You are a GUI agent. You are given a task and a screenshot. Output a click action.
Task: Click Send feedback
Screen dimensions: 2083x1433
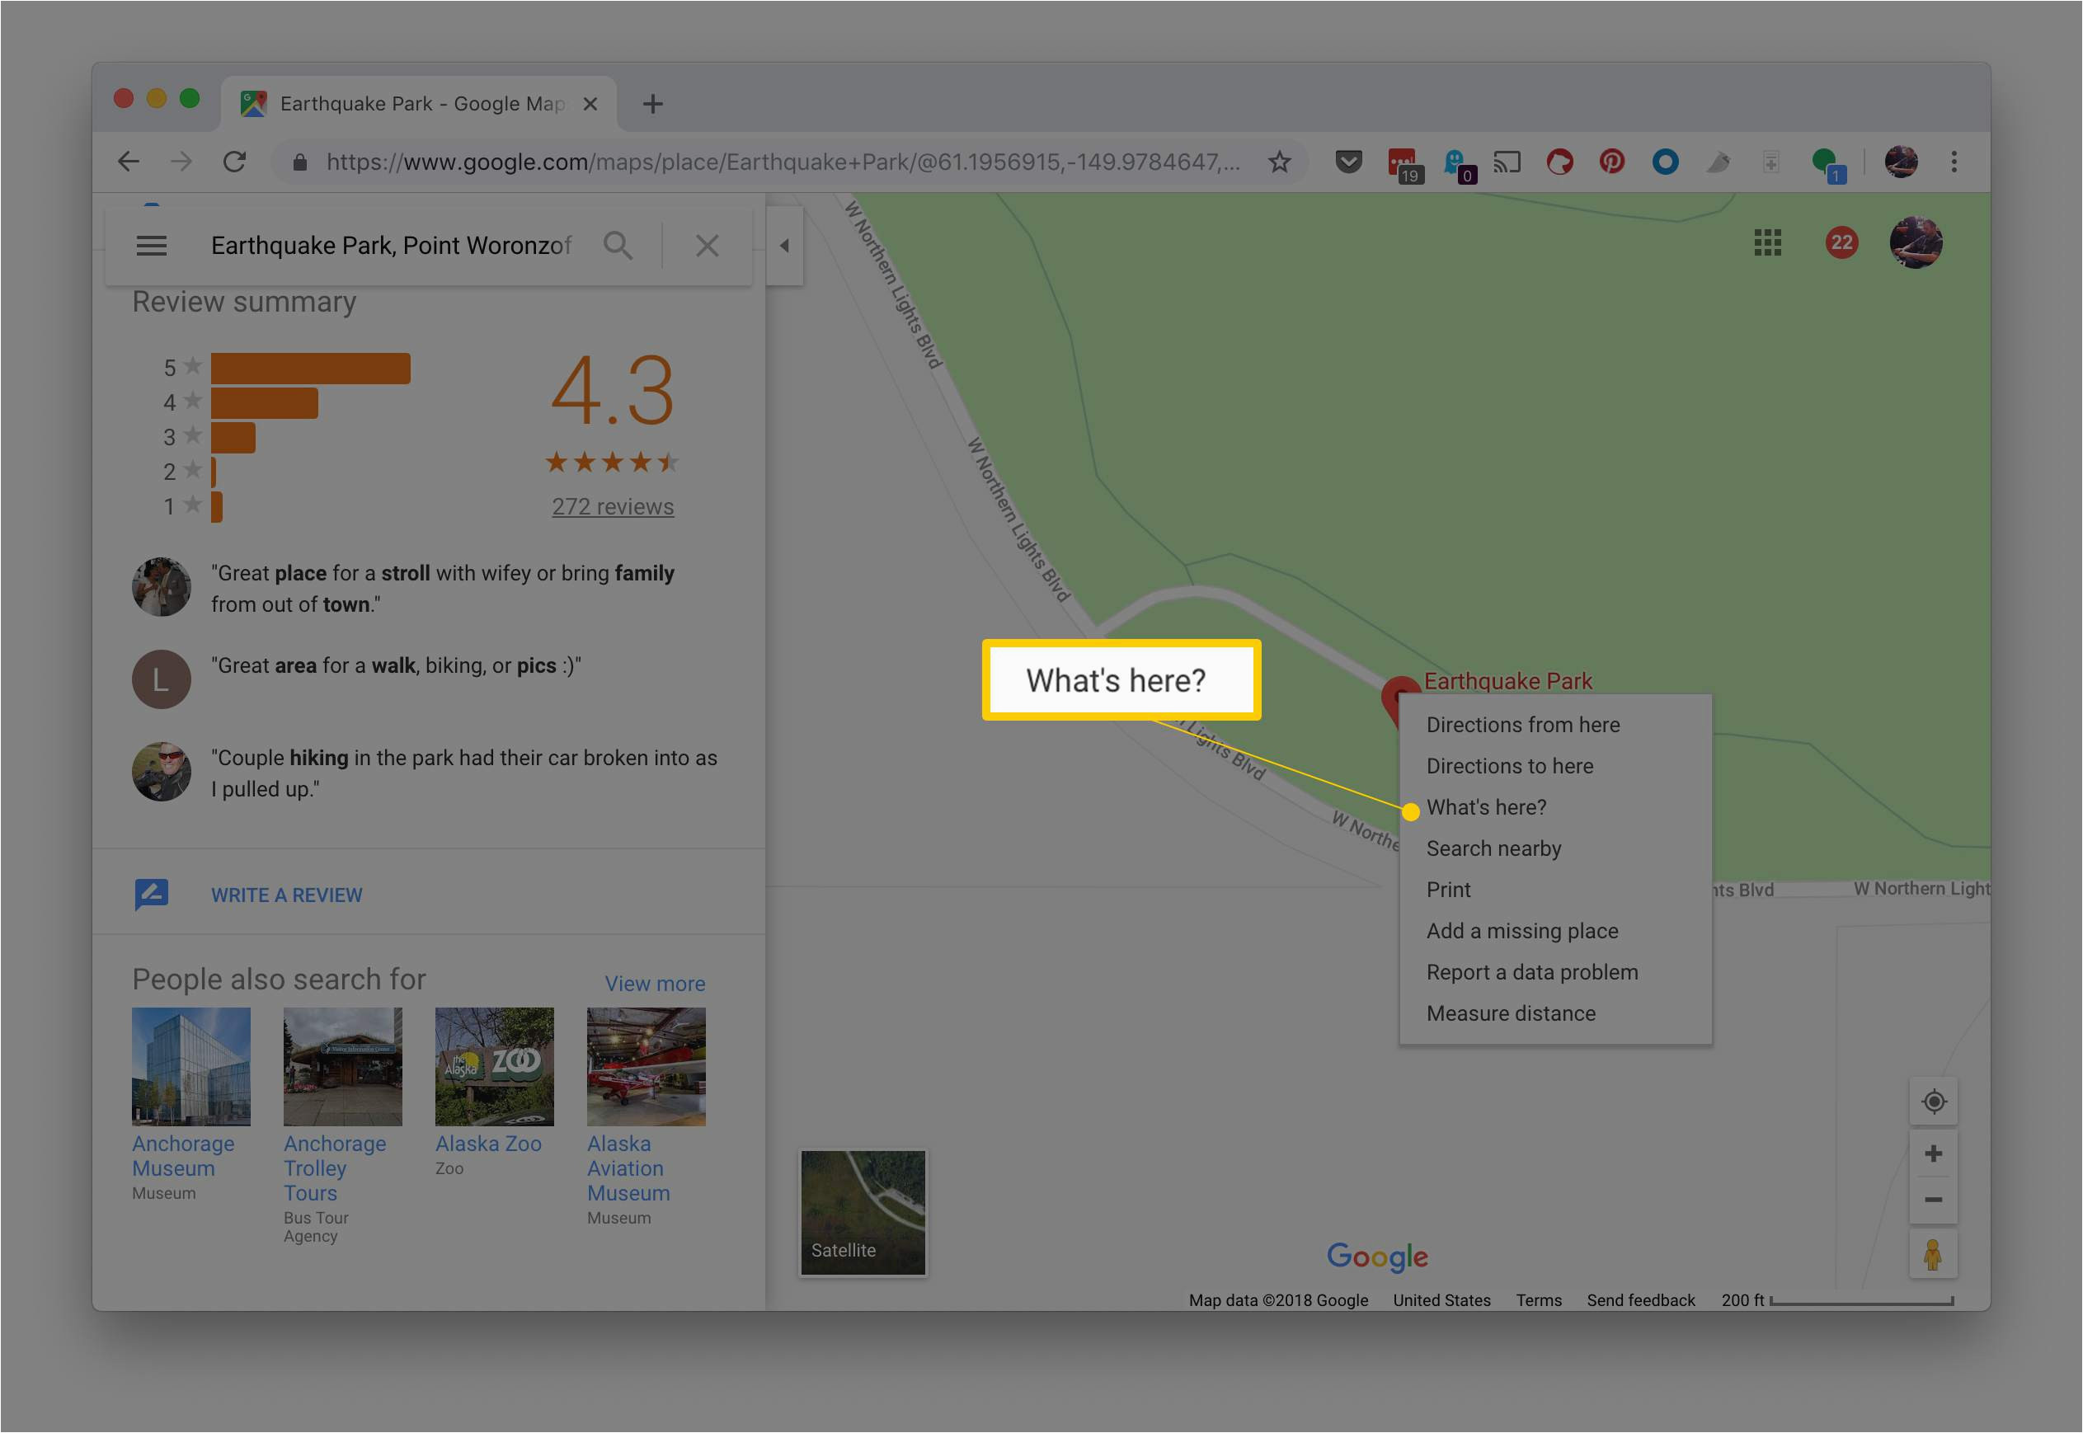tap(1640, 1300)
